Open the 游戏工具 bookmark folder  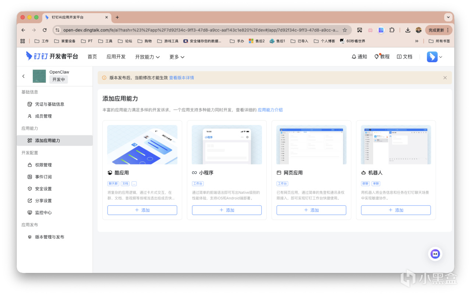pyautogui.click(x=168, y=41)
